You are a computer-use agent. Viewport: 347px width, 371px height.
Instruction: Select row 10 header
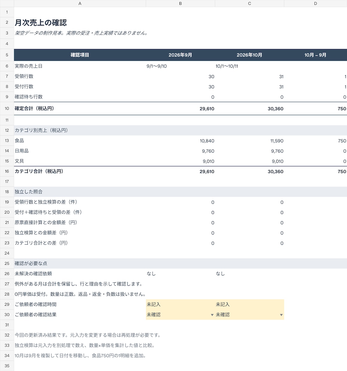point(7,108)
